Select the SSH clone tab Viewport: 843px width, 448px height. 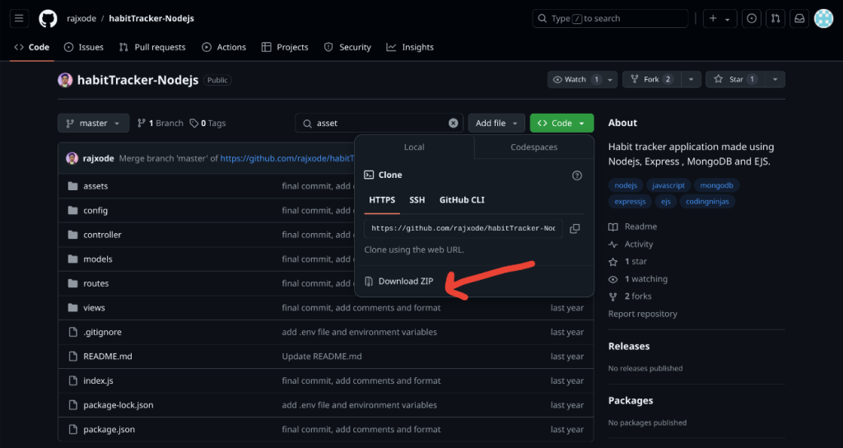tap(417, 200)
